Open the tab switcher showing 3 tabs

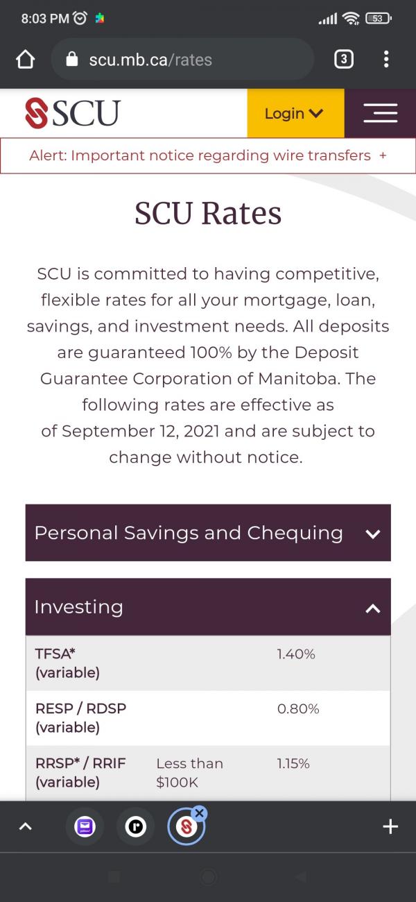point(343,60)
